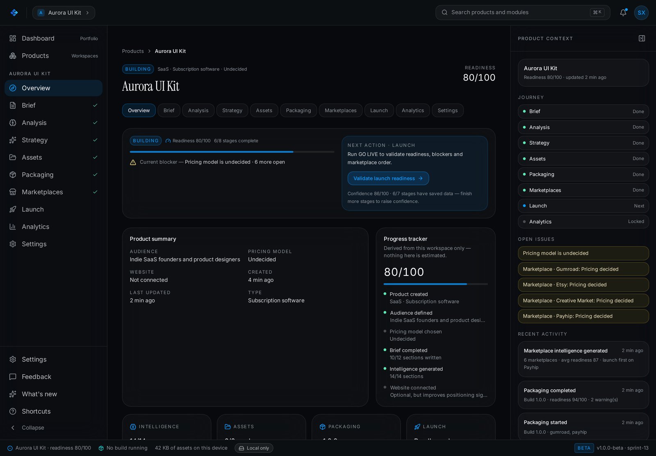Image resolution: width=656 pixels, height=456 pixels.
Task: Click the bottom Settings sidebar item
Action: pyautogui.click(x=54, y=360)
